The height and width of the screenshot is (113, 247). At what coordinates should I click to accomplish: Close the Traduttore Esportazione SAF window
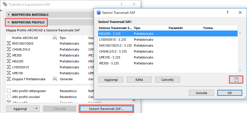[x=134, y=5]
